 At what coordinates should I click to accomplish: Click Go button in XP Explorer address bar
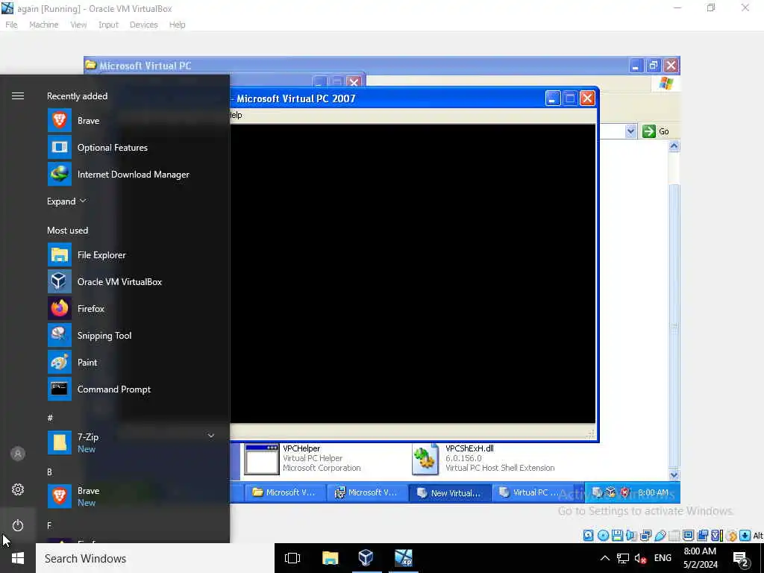pos(656,131)
